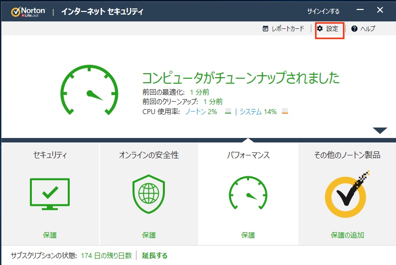Click the 延長する renewal link
This screenshot has width=396, height=265.
[154, 256]
